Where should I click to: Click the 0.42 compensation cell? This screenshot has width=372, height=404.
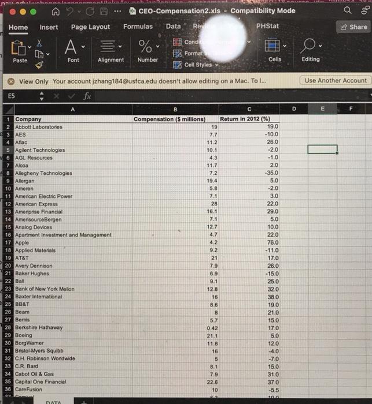click(x=175, y=328)
